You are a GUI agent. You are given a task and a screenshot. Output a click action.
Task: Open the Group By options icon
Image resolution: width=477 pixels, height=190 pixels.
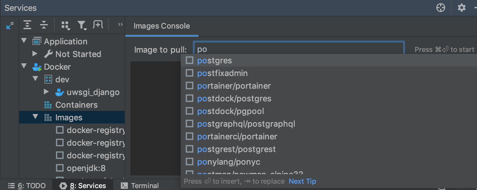coord(66,25)
